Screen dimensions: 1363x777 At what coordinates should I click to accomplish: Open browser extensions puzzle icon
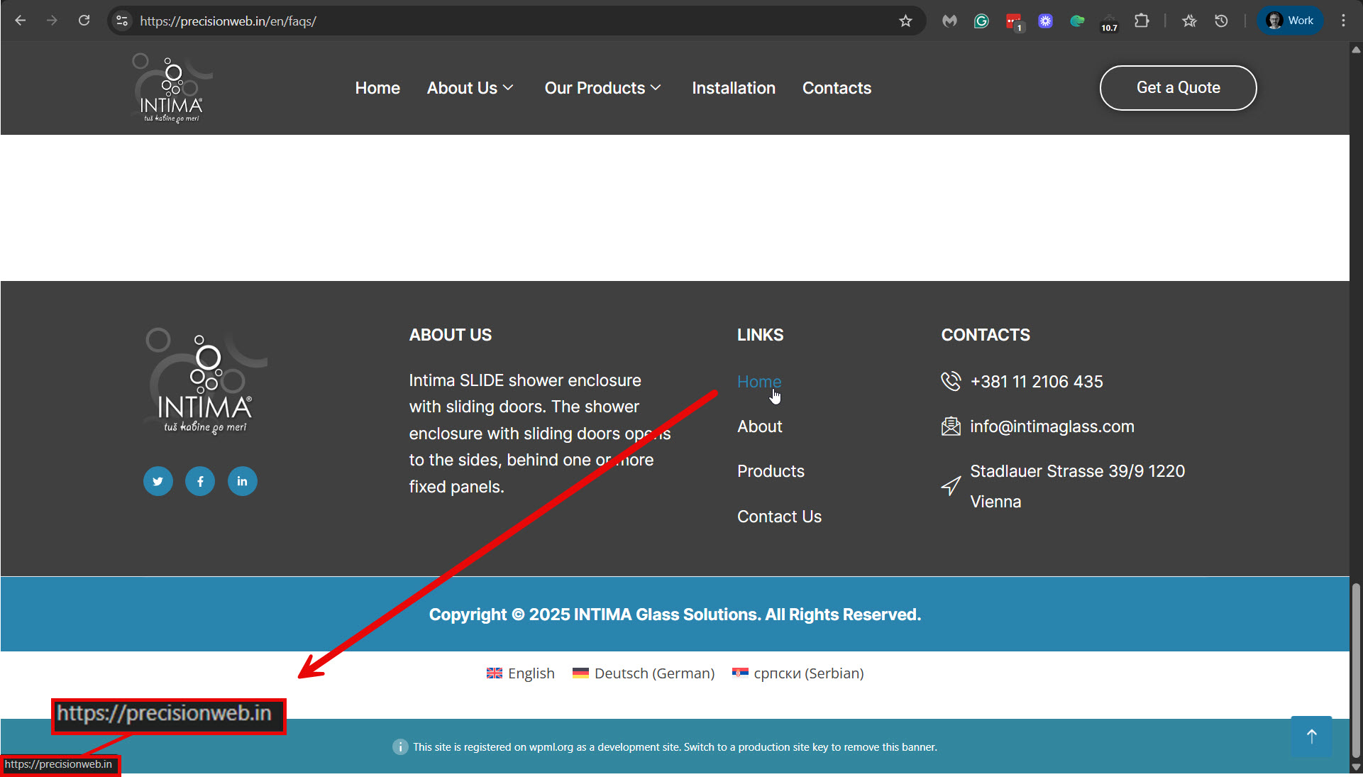click(1141, 21)
